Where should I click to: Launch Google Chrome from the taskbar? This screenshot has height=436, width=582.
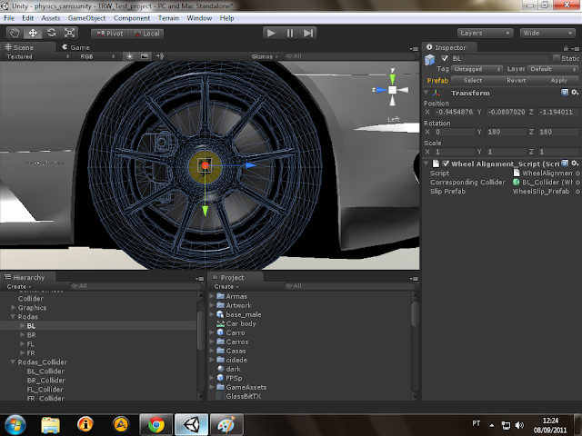[156, 423]
